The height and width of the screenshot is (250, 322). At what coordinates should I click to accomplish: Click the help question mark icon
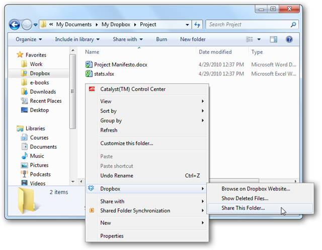289,39
